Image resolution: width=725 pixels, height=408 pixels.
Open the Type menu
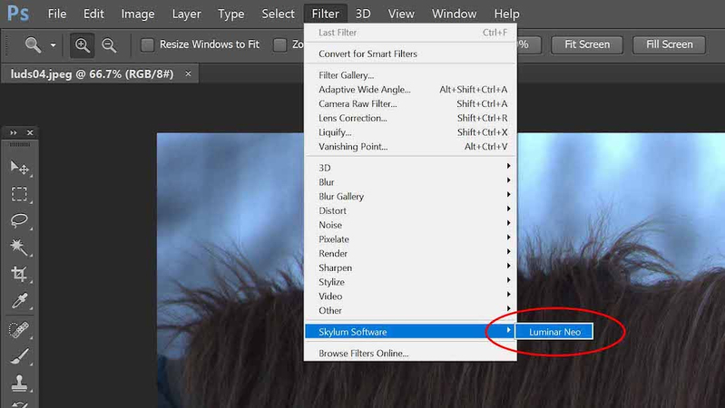click(230, 14)
